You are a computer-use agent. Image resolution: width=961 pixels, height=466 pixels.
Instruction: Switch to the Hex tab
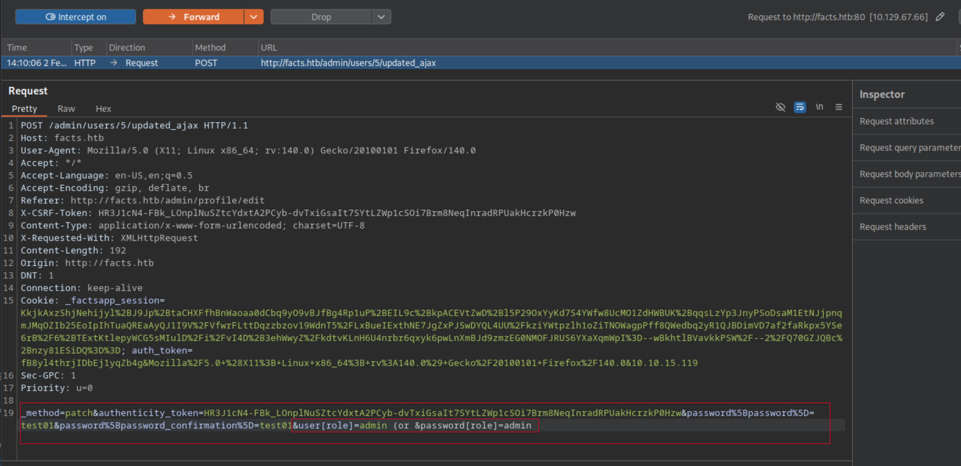point(103,109)
